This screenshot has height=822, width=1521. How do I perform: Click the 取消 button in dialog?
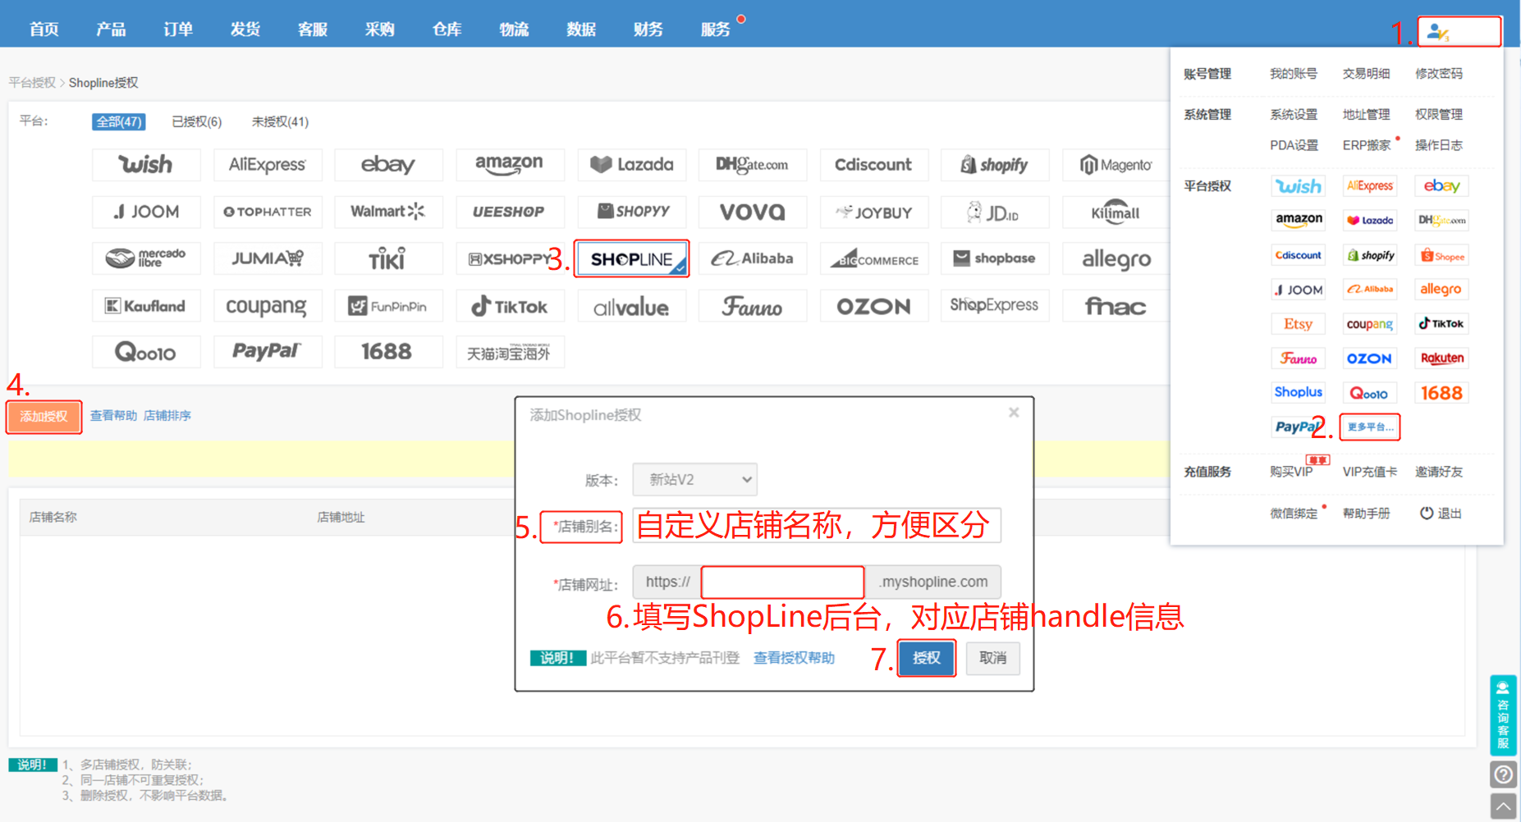(x=993, y=658)
